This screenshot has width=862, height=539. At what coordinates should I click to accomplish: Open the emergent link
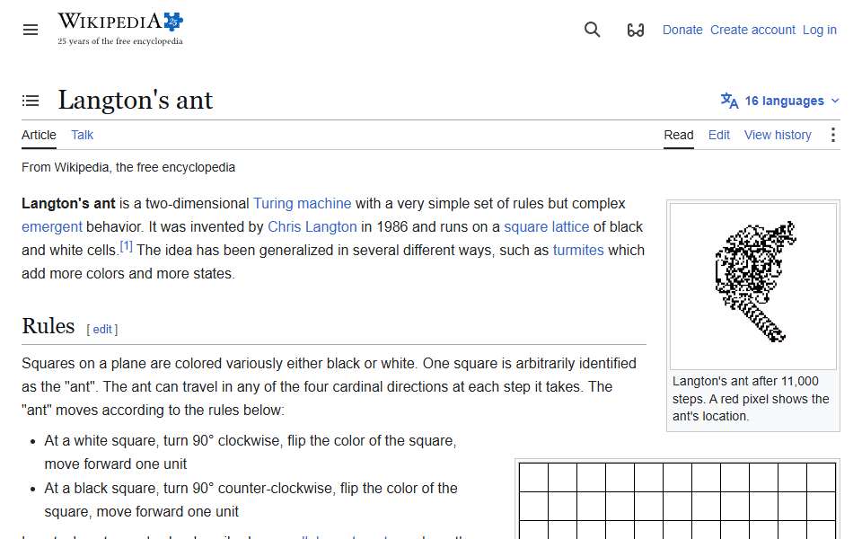52,227
